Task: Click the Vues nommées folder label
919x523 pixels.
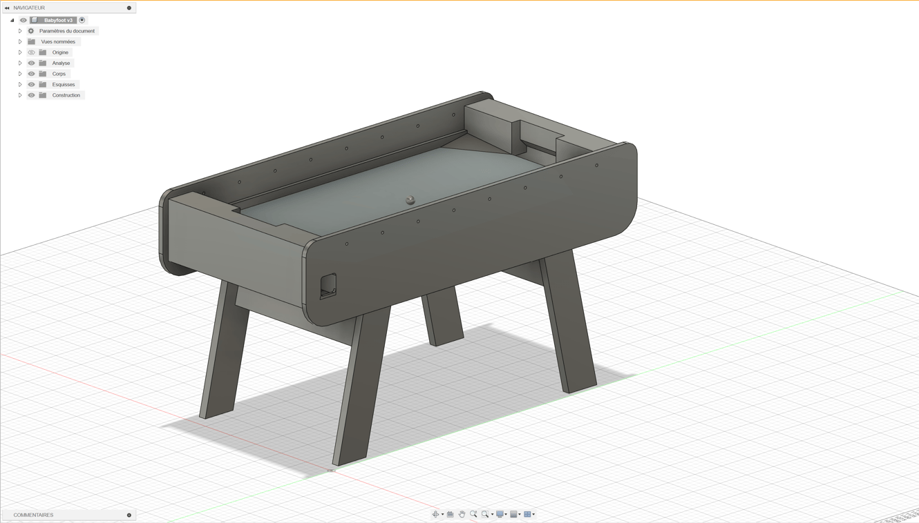Action: click(x=59, y=41)
